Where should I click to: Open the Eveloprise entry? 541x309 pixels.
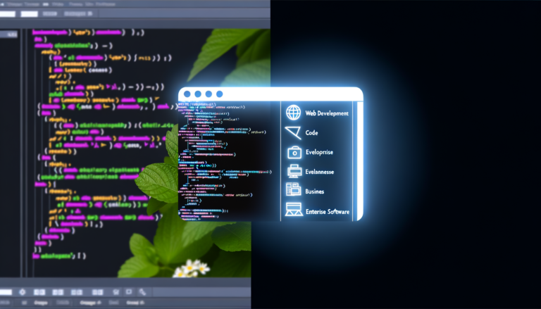[x=319, y=152]
